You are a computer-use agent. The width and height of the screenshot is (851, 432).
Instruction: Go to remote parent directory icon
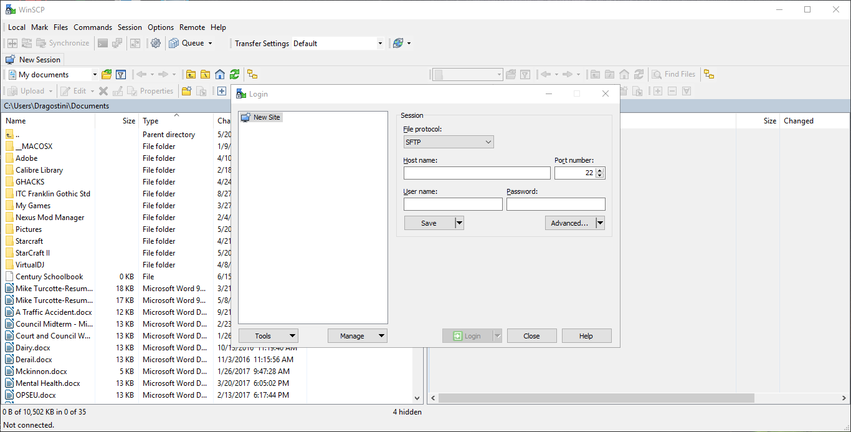[x=595, y=74]
